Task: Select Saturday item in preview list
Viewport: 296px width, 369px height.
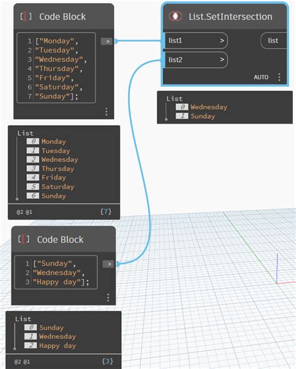Action: pyautogui.click(x=51, y=186)
